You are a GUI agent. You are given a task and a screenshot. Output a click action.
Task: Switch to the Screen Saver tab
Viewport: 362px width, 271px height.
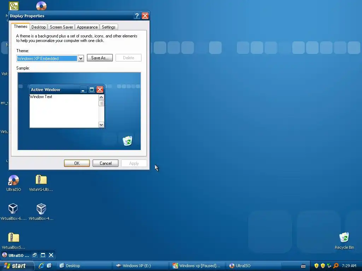62,27
